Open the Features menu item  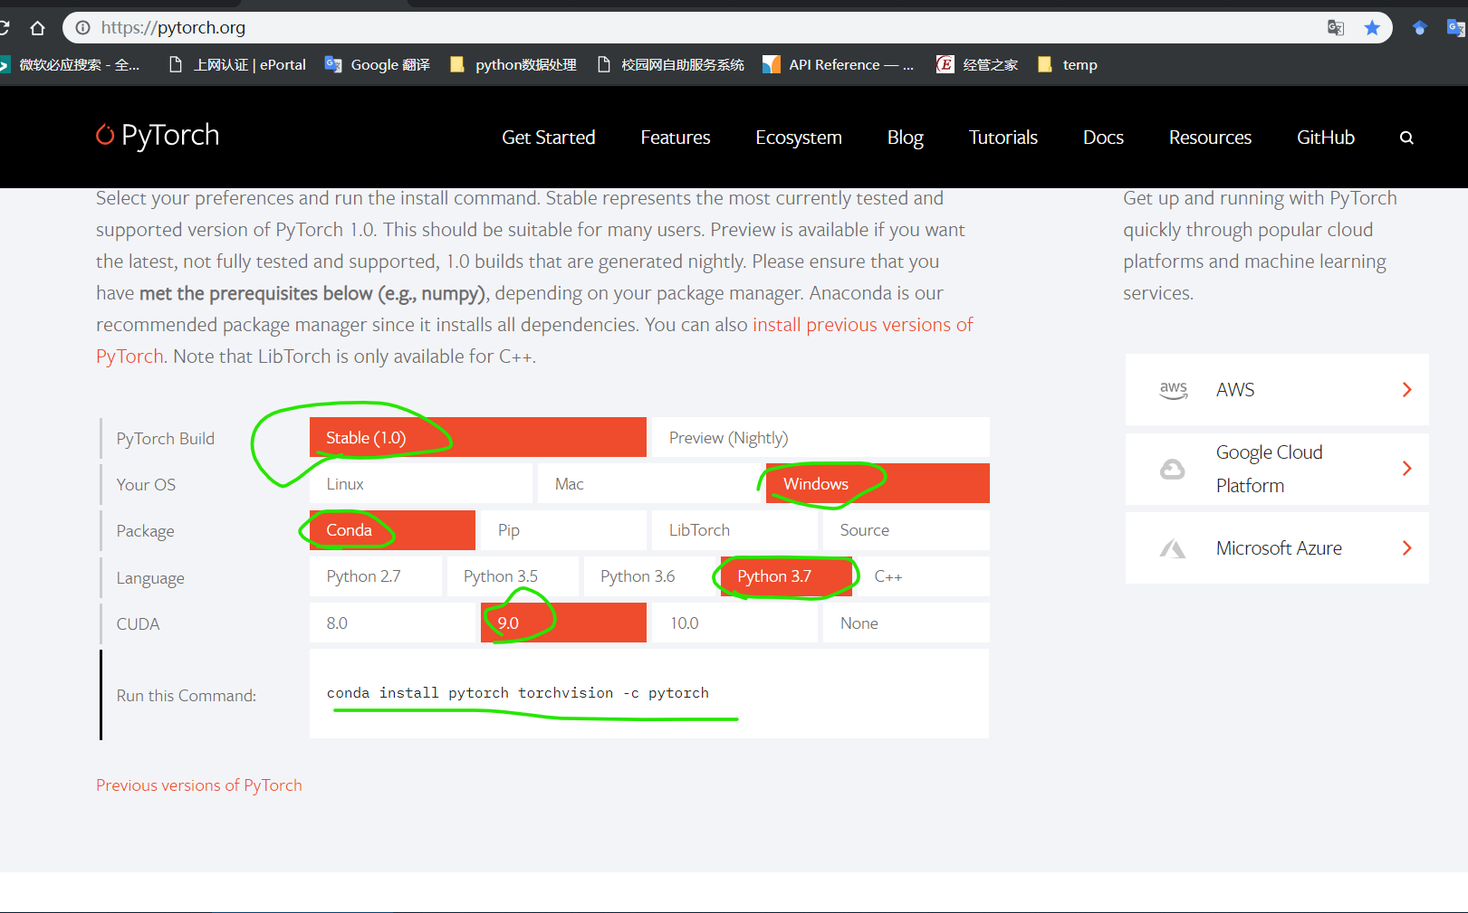[676, 138]
